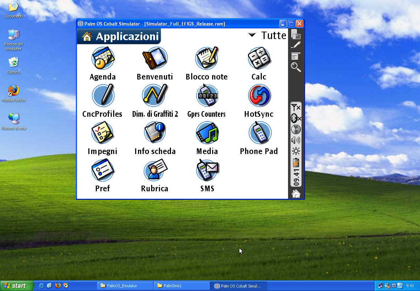This screenshot has width=420, height=291.
Task: Click the Applicazioni title tab
Action: coord(119,37)
